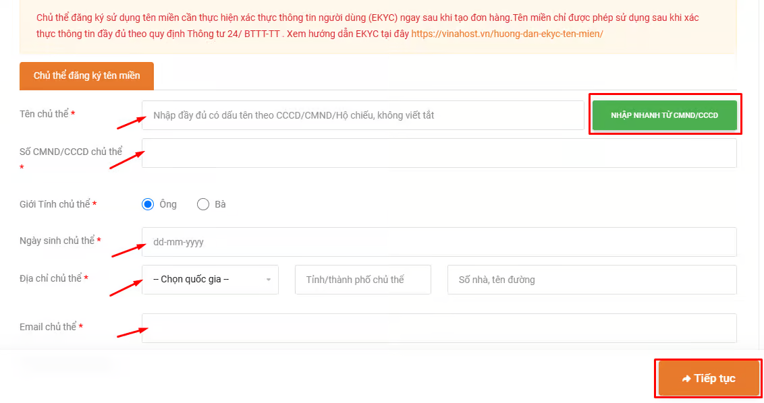Screen dimensions: 764x403
Task: Click the Tỉnh/thành phố chủ thể field
Action: pyautogui.click(x=362, y=279)
